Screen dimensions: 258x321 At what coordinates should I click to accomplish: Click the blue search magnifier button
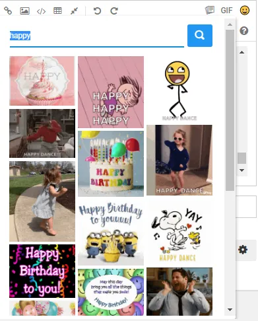click(x=200, y=36)
